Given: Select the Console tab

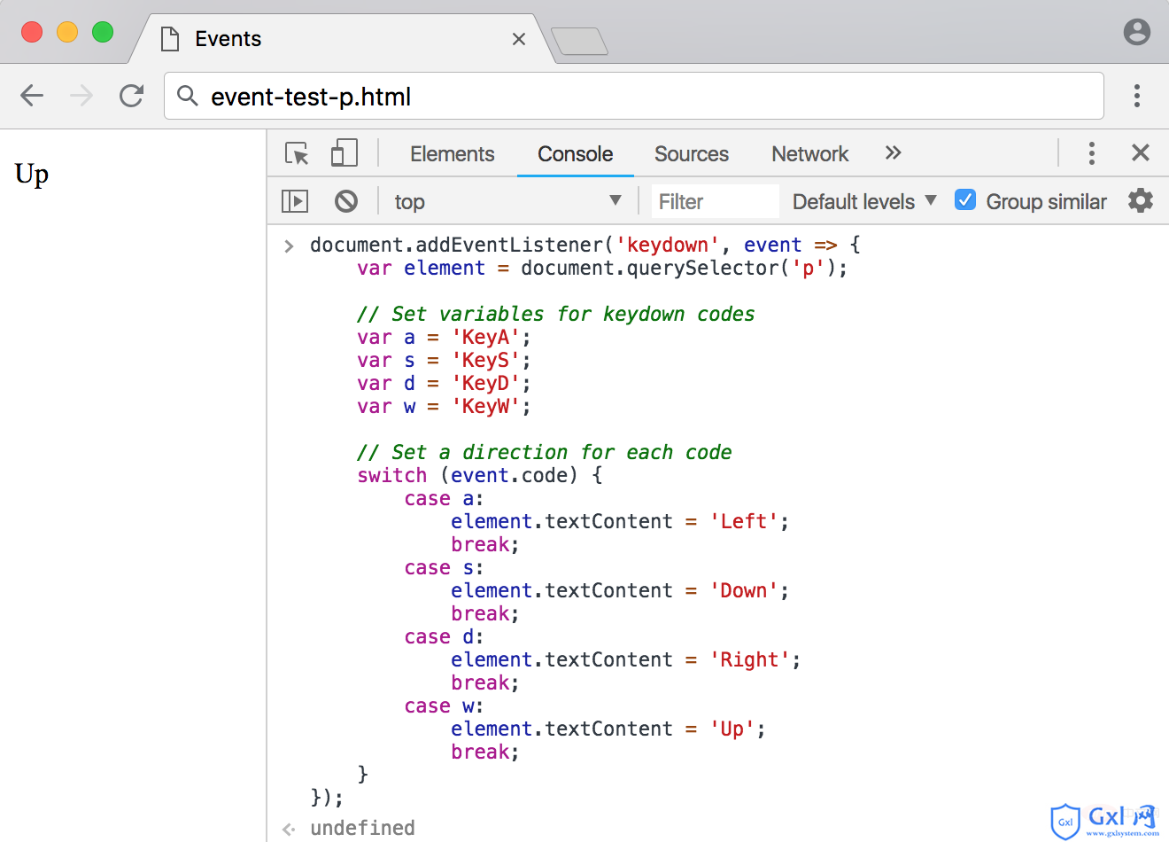Looking at the screenshot, I should (x=576, y=153).
